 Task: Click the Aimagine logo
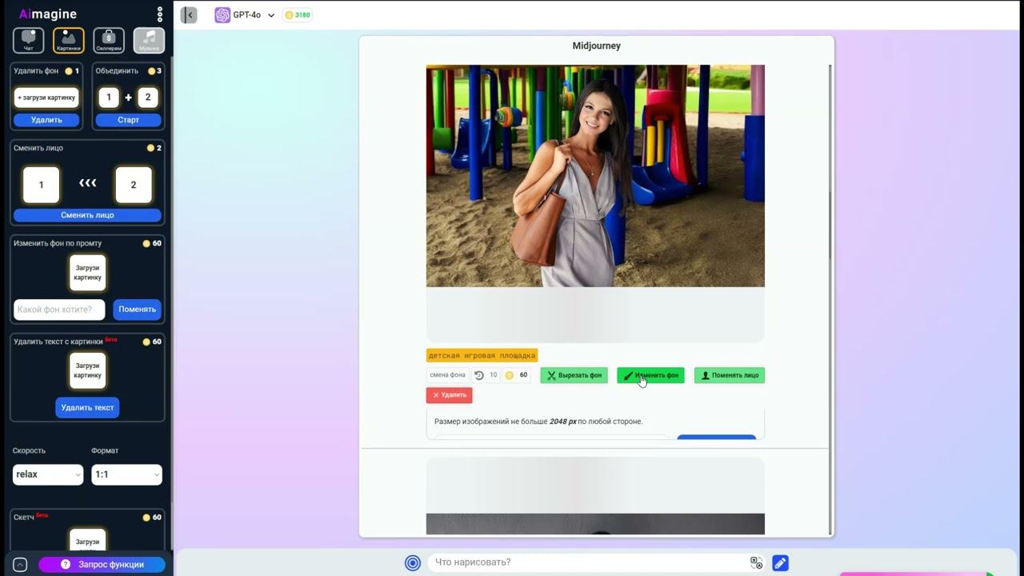click(x=48, y=14)
